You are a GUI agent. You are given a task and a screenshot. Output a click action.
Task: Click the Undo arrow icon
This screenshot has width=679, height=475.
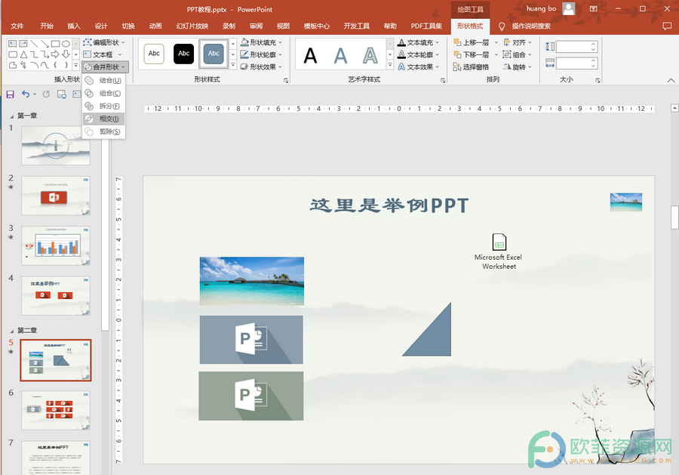[26, 94]
